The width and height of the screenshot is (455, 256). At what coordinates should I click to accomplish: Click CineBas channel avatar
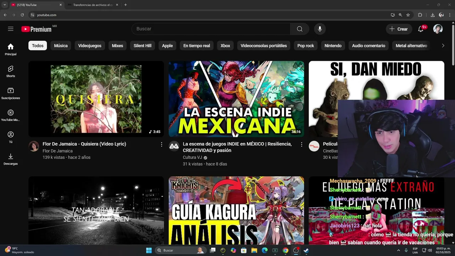(x=314, y=146)
